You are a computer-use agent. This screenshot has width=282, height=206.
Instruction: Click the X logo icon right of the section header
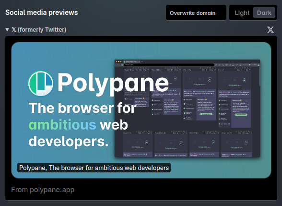270,30
